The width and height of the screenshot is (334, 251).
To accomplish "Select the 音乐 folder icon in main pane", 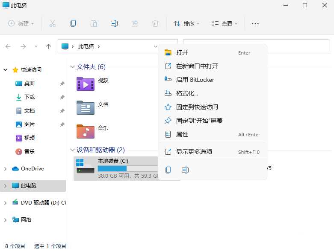I will pos(86,132).
